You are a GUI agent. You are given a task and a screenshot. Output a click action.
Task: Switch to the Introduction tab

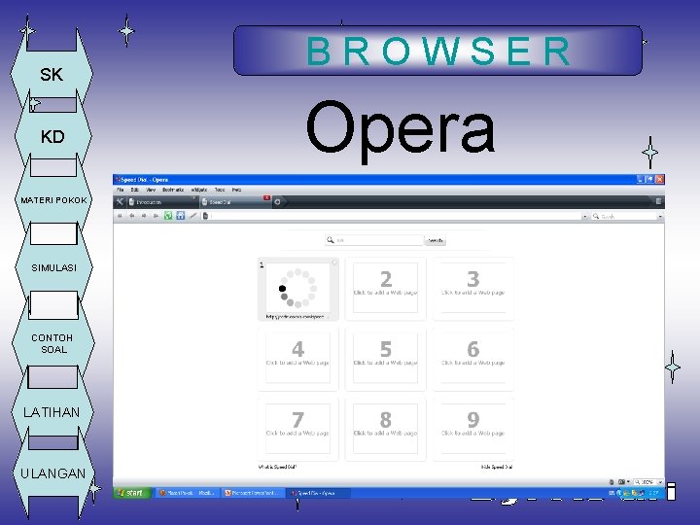[x=162, y=202]
